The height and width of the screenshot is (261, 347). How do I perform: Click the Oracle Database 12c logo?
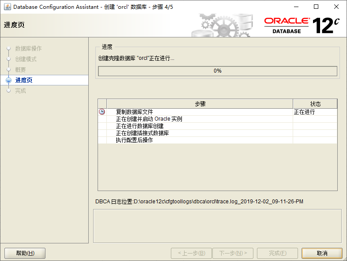coord(302,26)
